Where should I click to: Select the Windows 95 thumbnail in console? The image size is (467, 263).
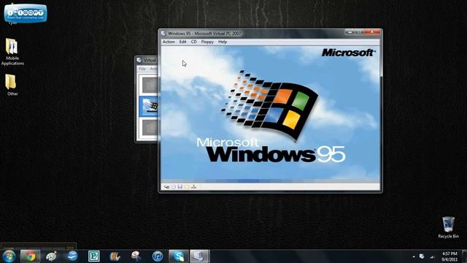[x=149, y=106]
